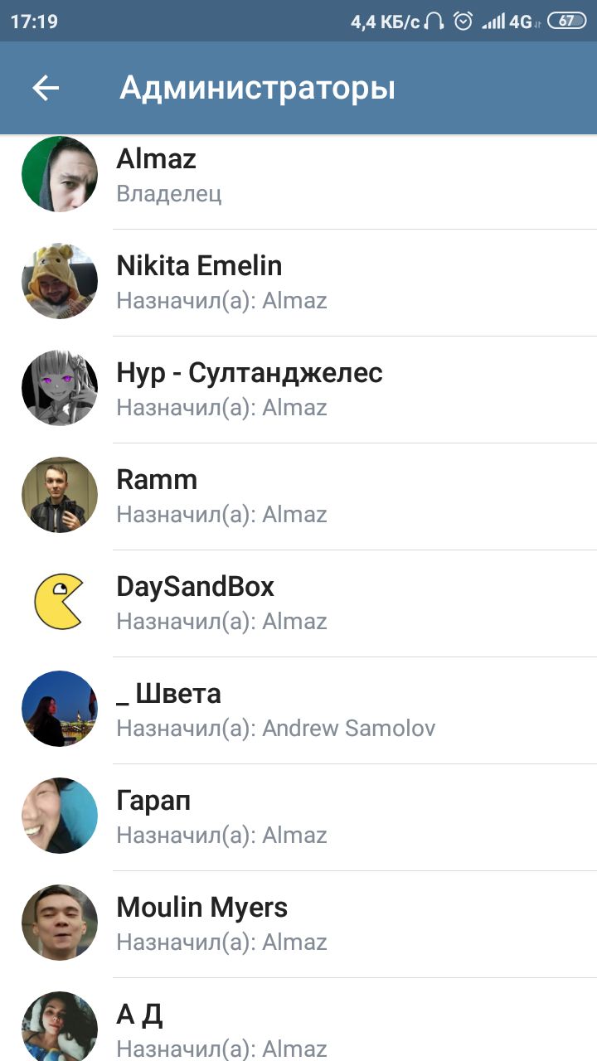Select Moulin Myers from admin list
The height and width of the screenshot is (1061, 597).
298,924
